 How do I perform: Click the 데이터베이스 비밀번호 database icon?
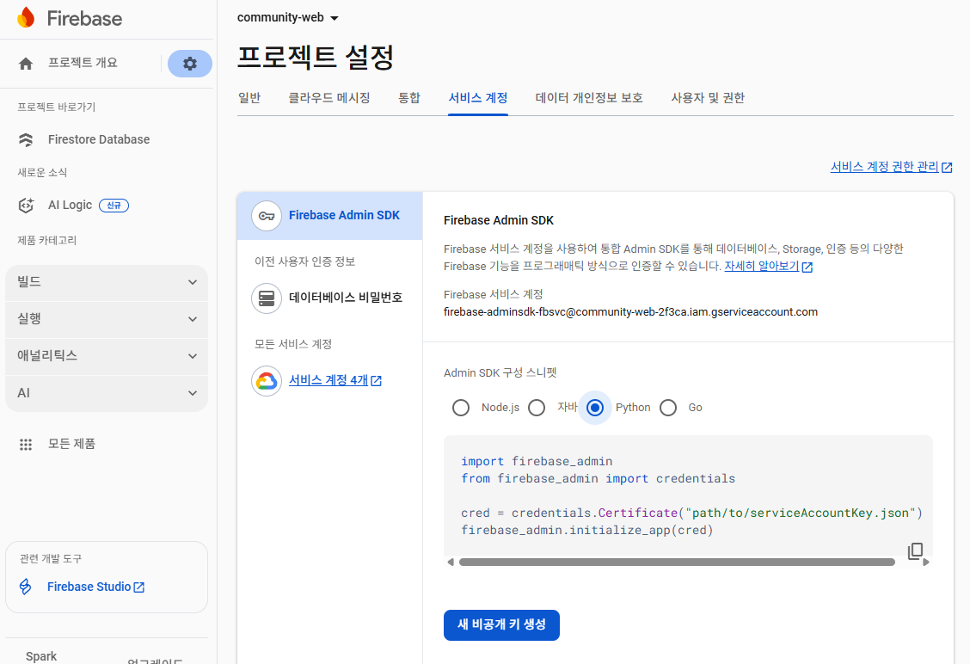coord(267,298)
